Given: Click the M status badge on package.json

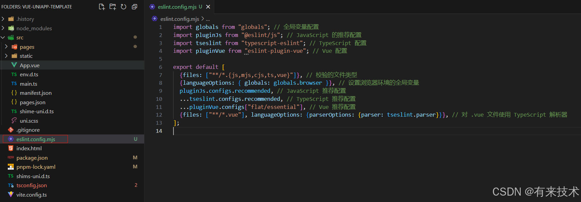Looking at the screenshot, I should (135, 157).
